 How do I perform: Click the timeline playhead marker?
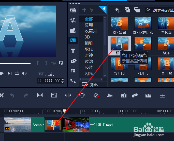pyautogui.click(x=65, y=111)
